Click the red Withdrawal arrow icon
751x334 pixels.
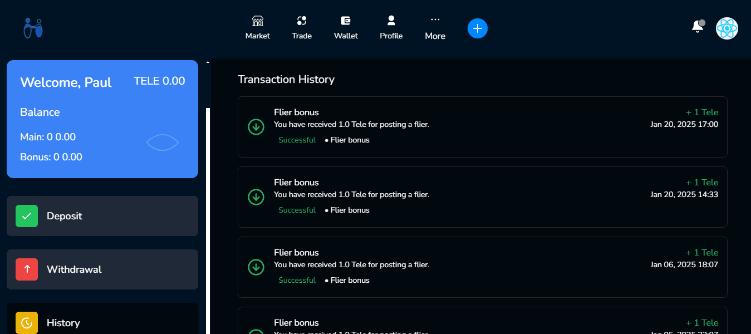(27, 269)
